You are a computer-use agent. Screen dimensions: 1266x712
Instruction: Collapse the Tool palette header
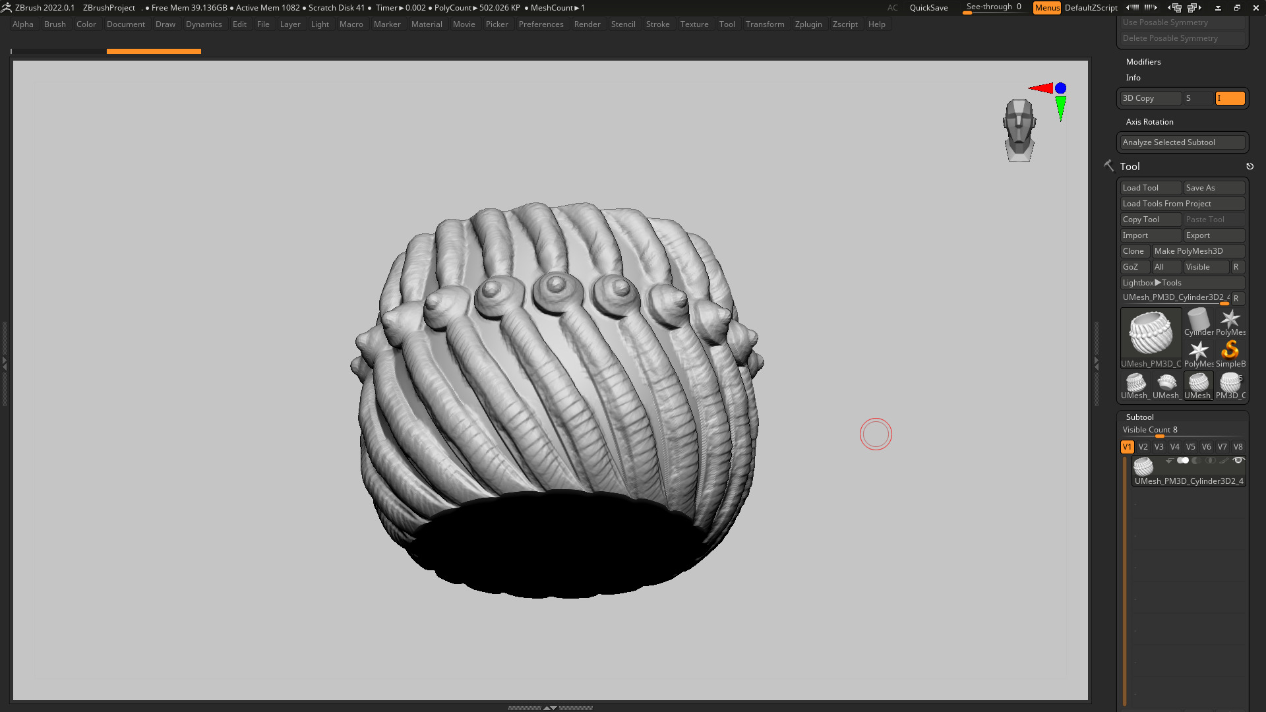(1130, 167)
